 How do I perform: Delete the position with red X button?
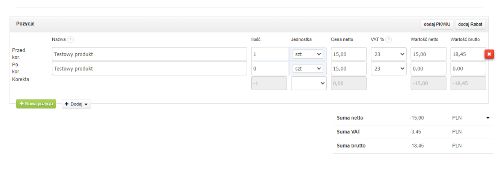point(489,54)
